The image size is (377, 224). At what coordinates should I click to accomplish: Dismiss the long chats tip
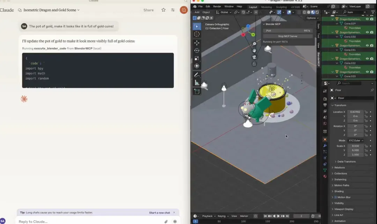pos(174,213)
